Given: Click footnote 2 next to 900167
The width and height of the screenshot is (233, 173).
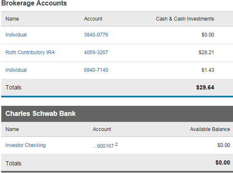Looking at the screenshot, I should click(x=116, y=144).
